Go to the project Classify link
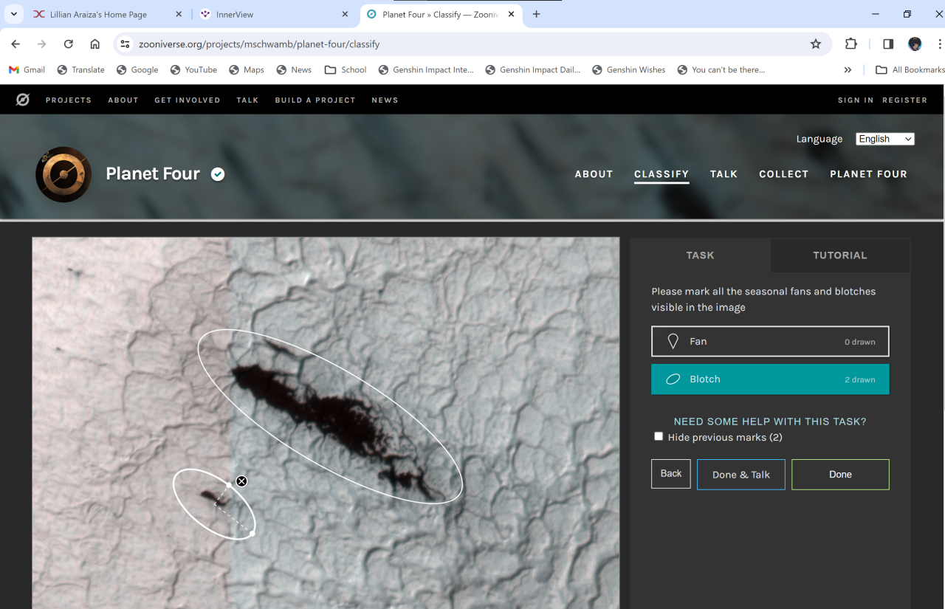This screenshot has width=945, height=609. click(x=661, y=174)
